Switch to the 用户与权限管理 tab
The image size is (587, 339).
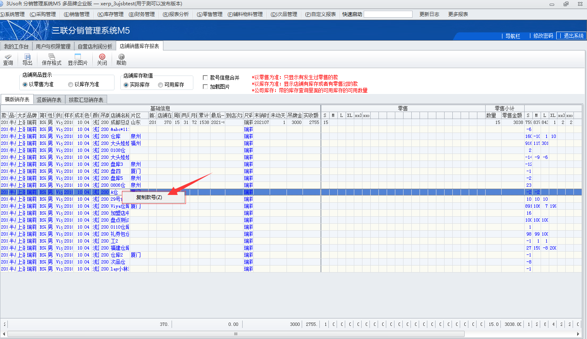[x=53, y=46]
